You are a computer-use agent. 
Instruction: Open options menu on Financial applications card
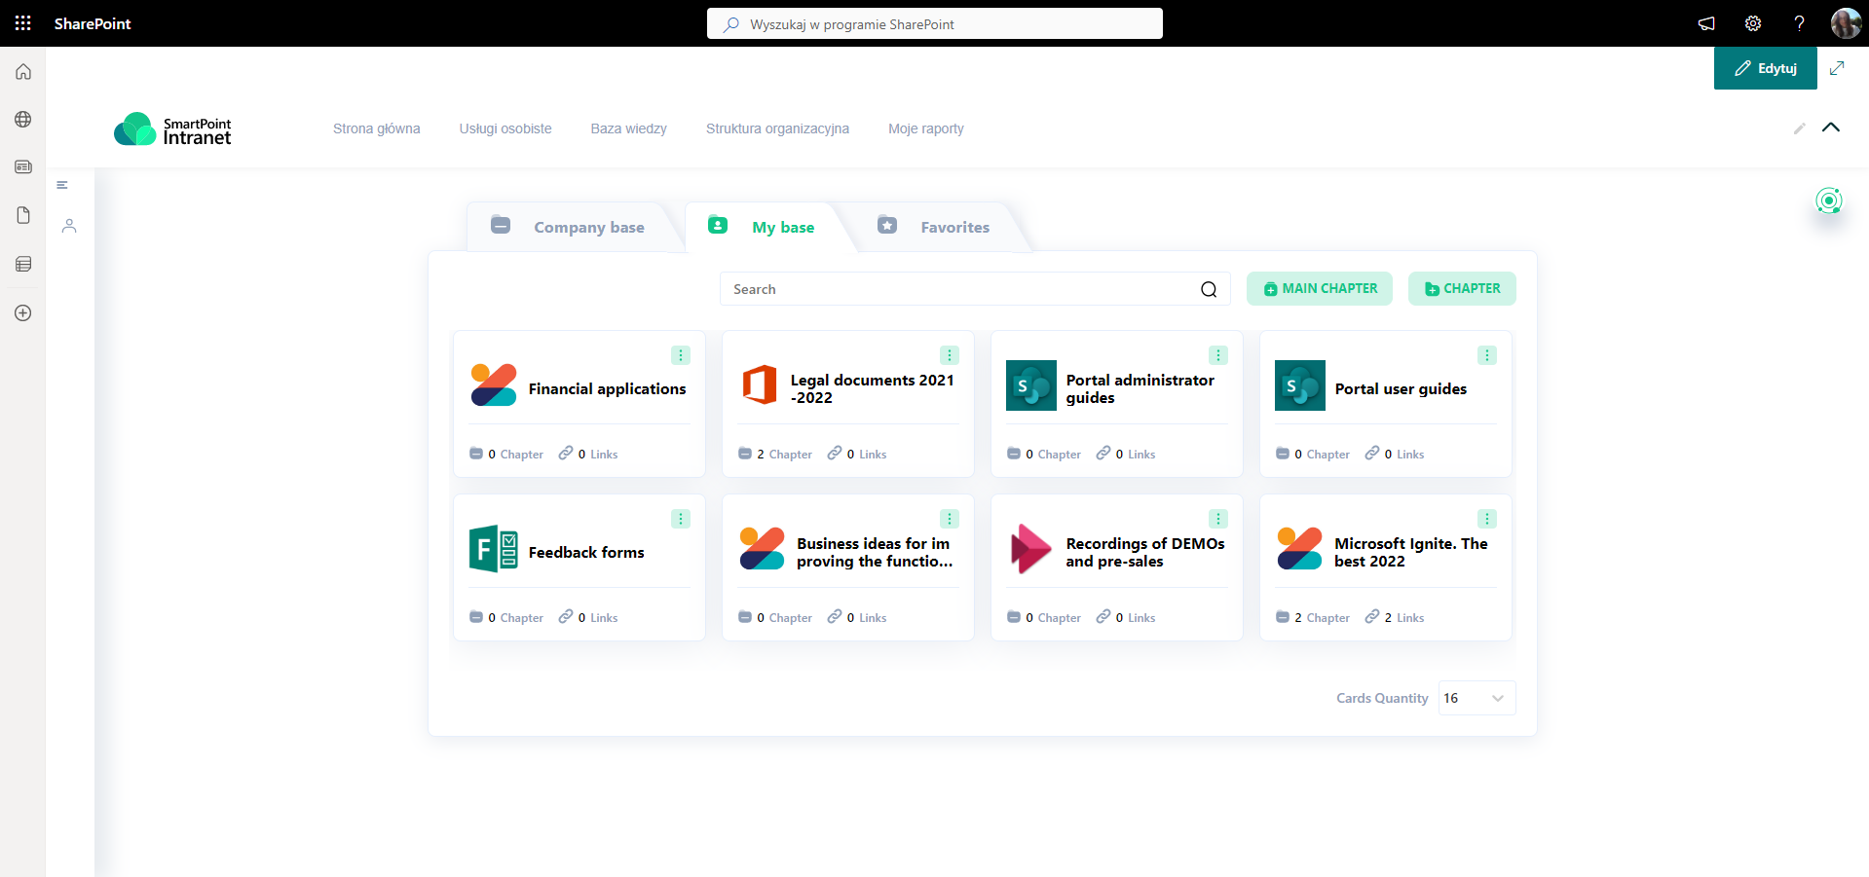681,355
